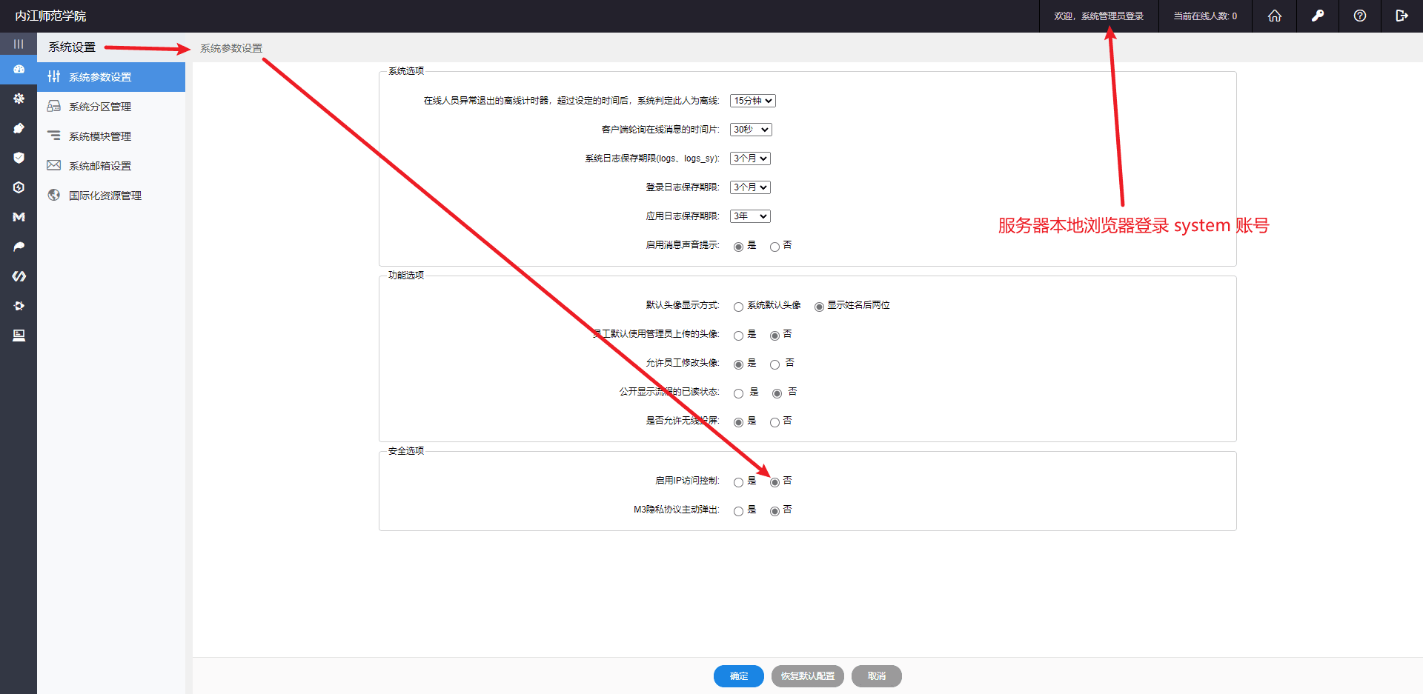Image resolution: width=1423 pixels, height=694 pixels.
Task: Select 否 for 启用消息声音提示
Action: click(774, 247)
